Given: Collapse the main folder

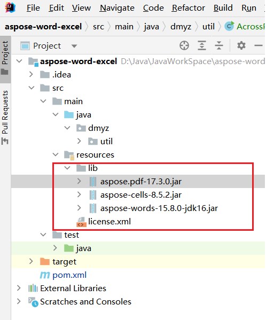Looking at the screenshot, I should (43, 101).
